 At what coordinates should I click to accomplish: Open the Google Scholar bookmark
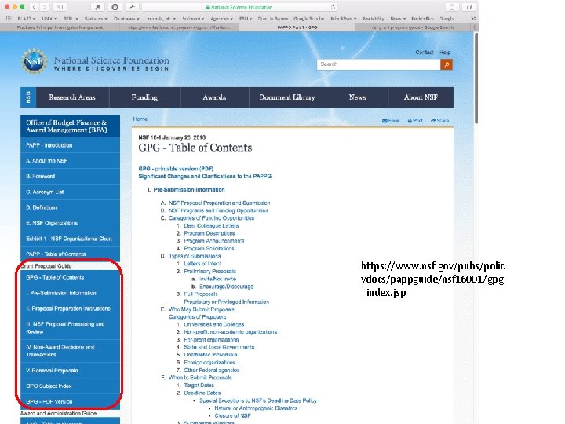click(x=309, y=18)
